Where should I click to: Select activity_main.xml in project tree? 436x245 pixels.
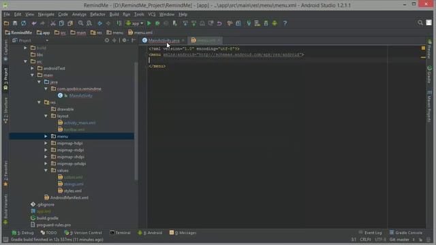77,122
